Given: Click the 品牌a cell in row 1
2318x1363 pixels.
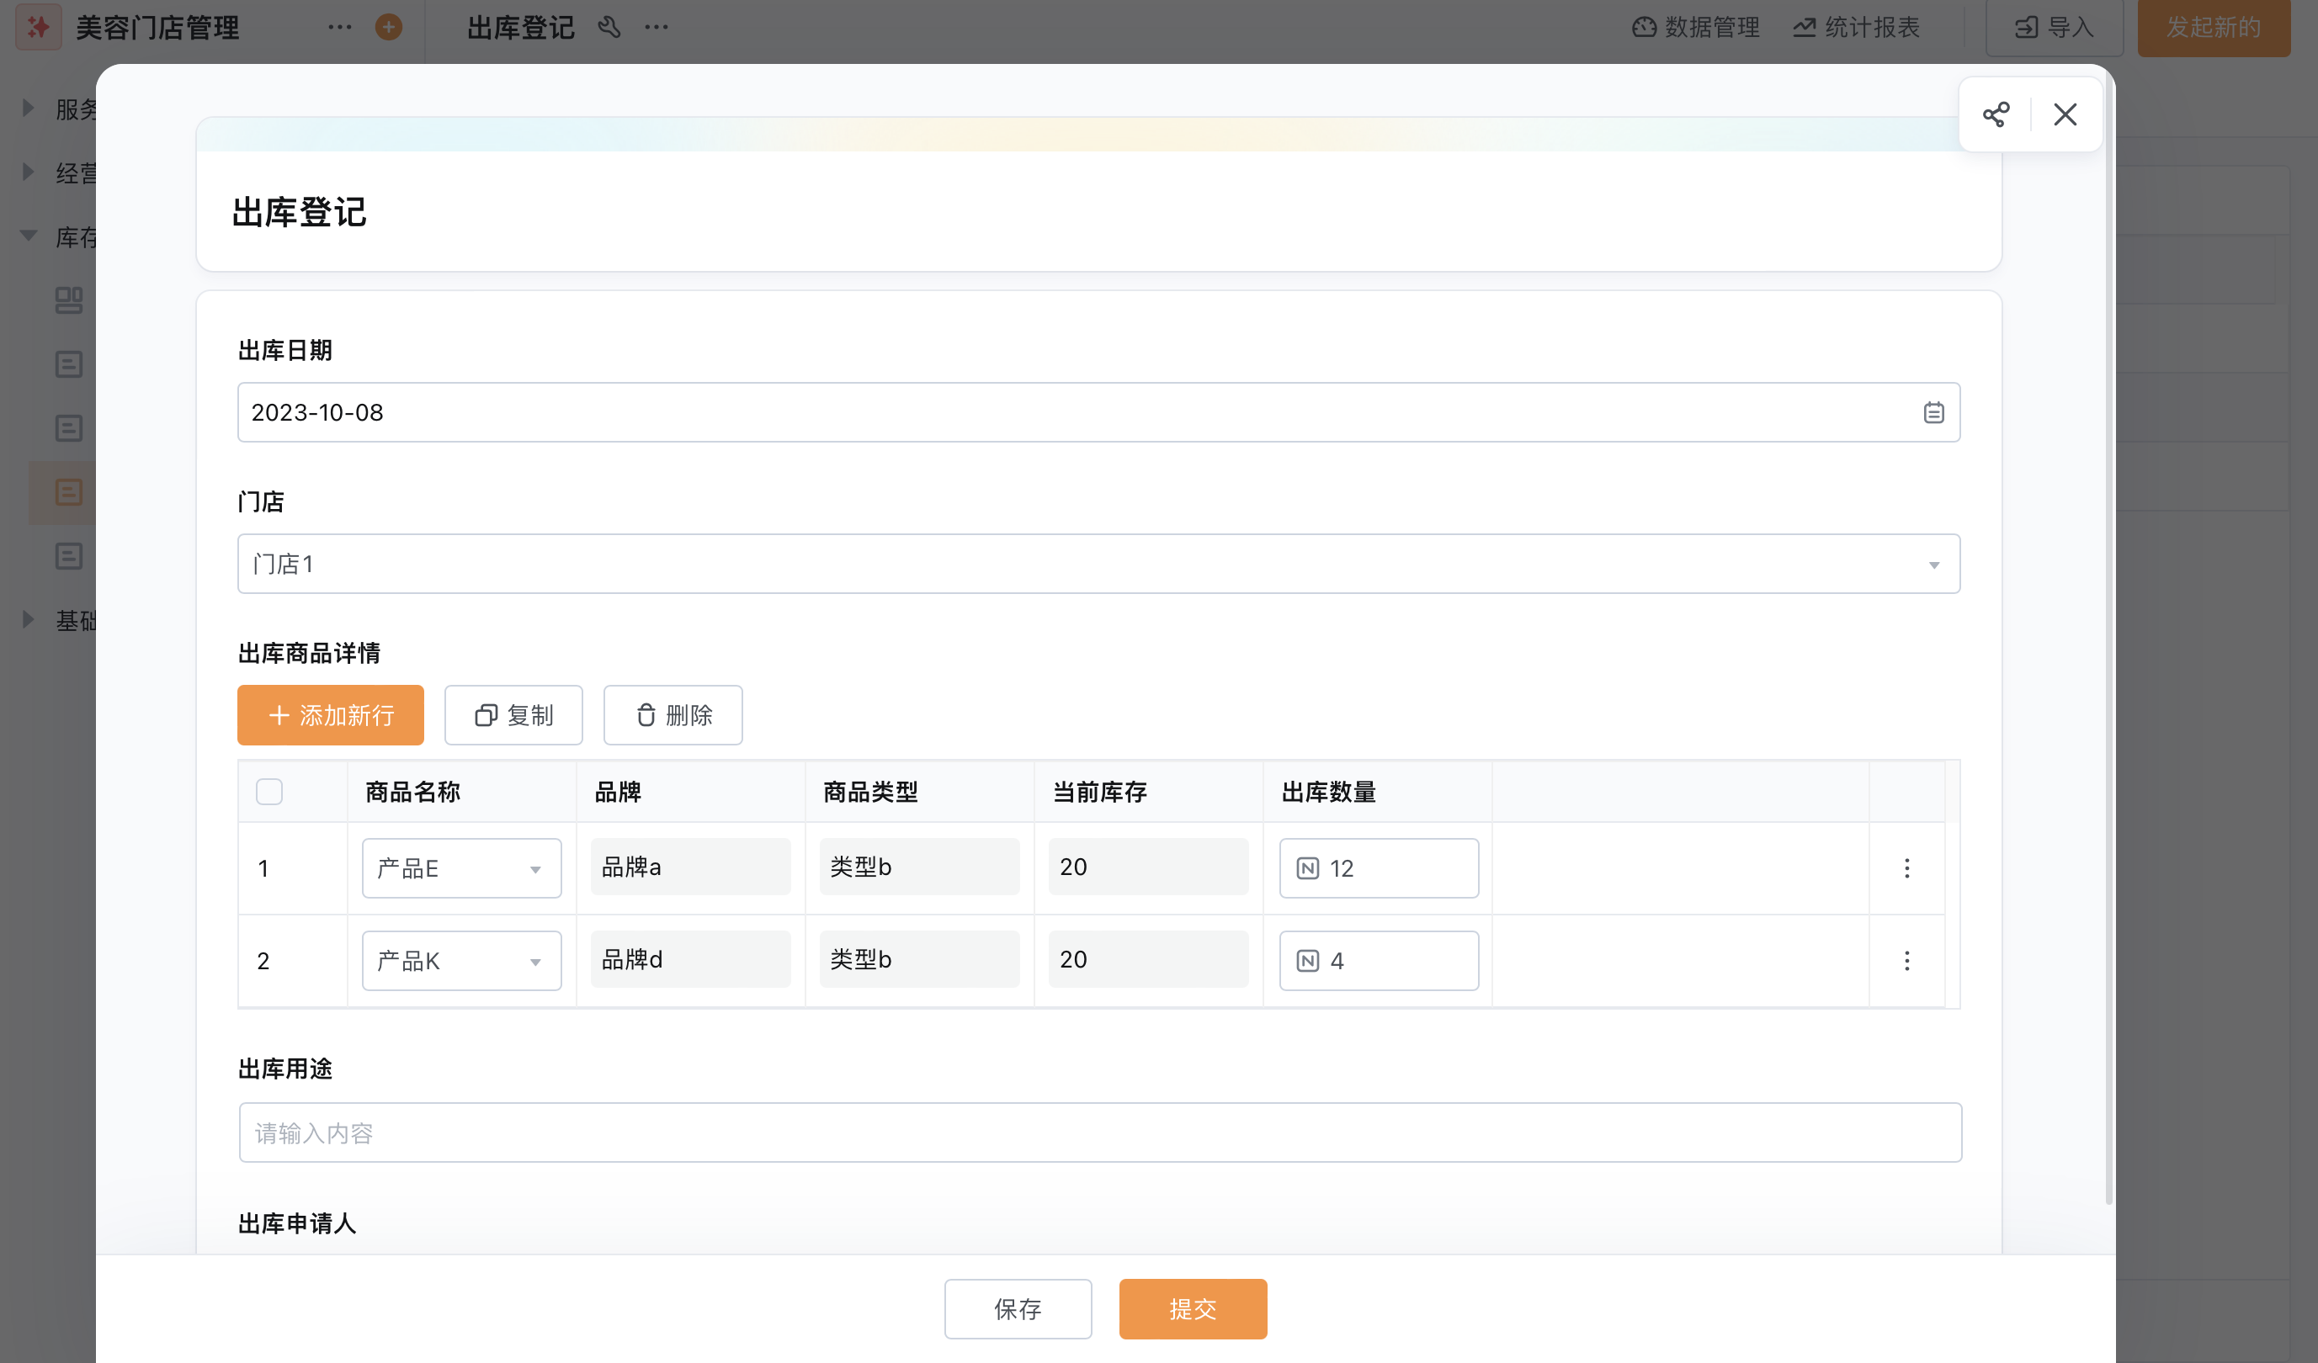Looking at the screenshot, I should tap(690, 867).
